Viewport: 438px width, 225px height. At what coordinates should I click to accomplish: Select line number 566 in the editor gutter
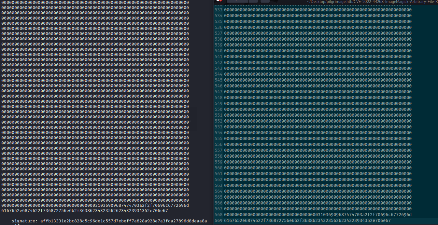click(219, 203)
